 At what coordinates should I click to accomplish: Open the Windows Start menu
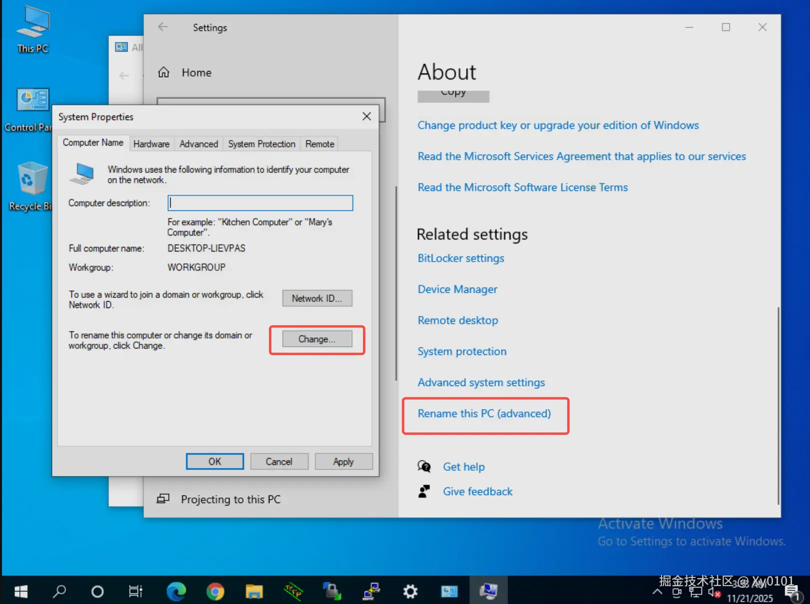(x=20, y=592)
